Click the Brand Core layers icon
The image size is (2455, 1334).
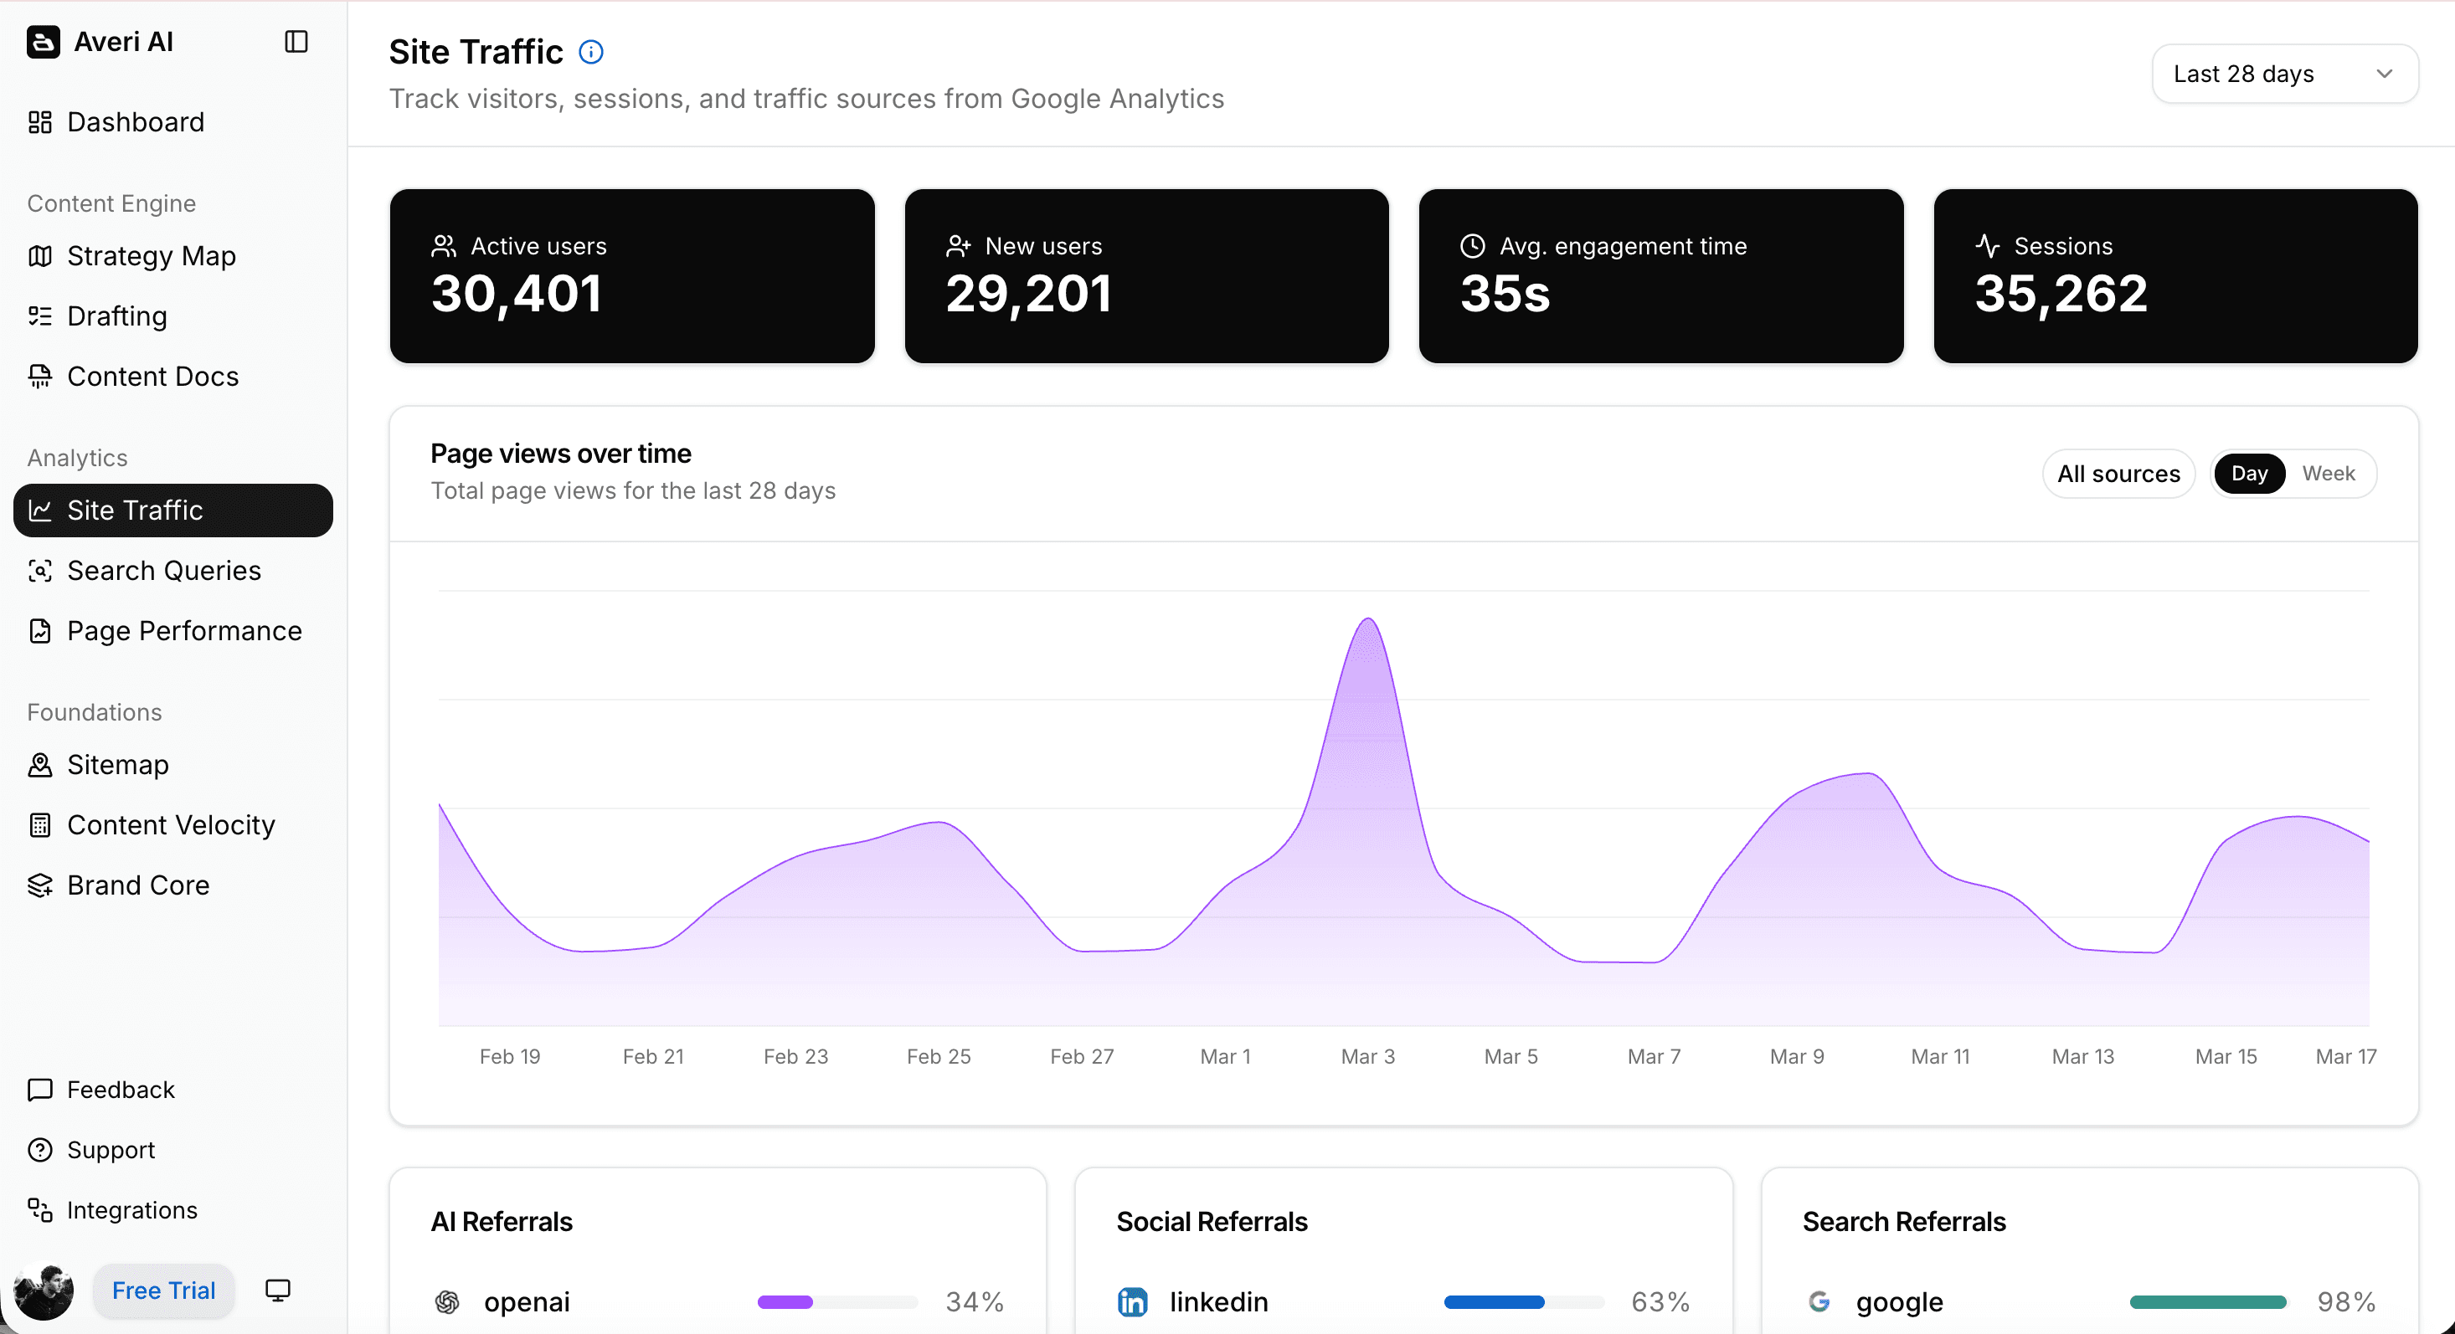[x=40, y=885]
